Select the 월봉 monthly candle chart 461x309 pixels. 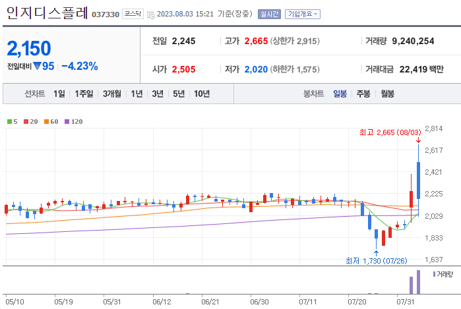[x=387, y=94]
